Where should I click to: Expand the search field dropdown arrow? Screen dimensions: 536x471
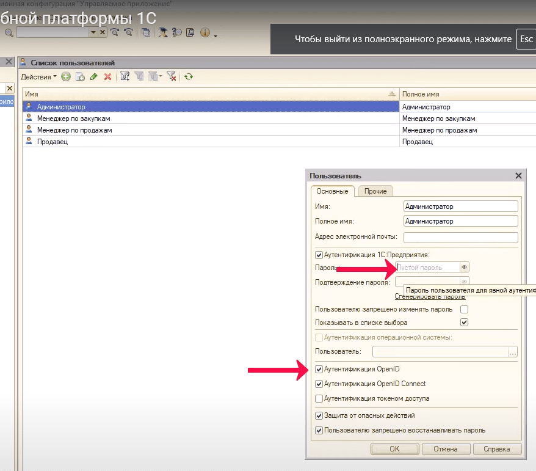(93, 32)
